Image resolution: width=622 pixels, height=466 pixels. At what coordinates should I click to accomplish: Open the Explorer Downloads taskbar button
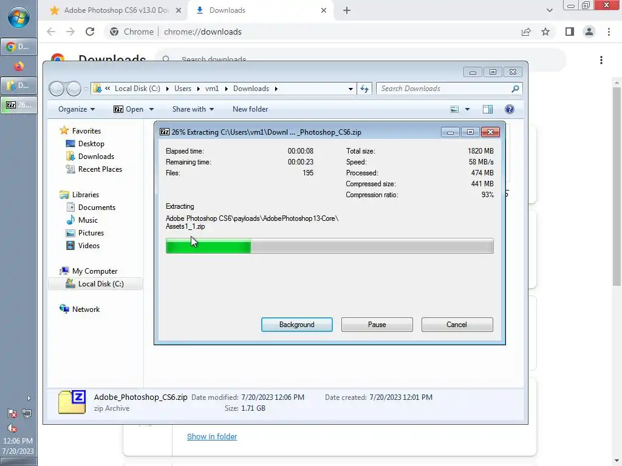[x=19, y=85]
